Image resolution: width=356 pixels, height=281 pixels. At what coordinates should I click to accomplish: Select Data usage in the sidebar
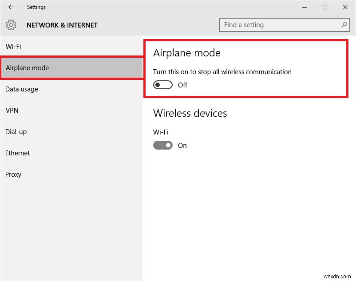(x=21, y=89)
